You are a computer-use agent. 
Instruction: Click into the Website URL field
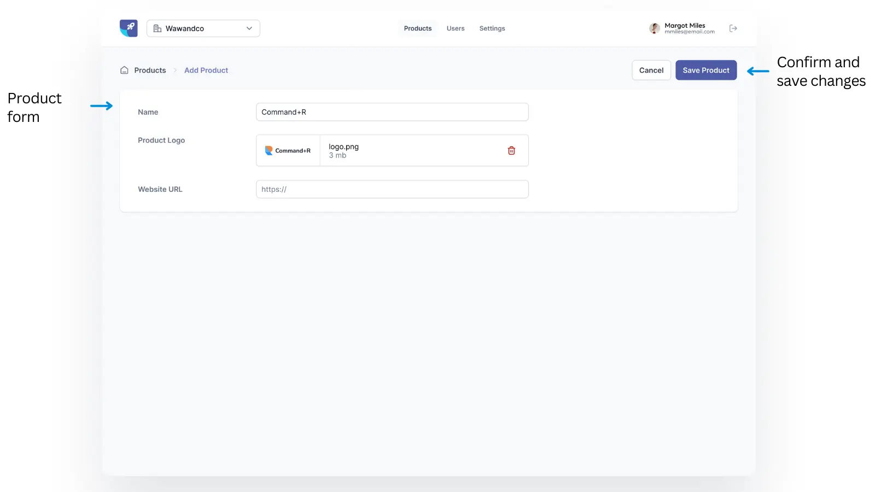(392, 189)
